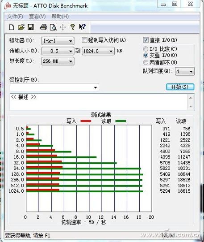Click the four-way move arrows icon
The image size is (204, 242).
(x=63, y=27)
